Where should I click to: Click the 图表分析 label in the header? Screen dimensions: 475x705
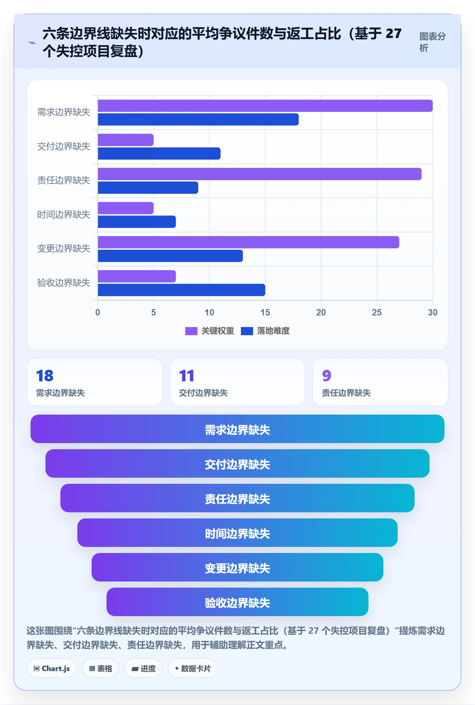432,42
